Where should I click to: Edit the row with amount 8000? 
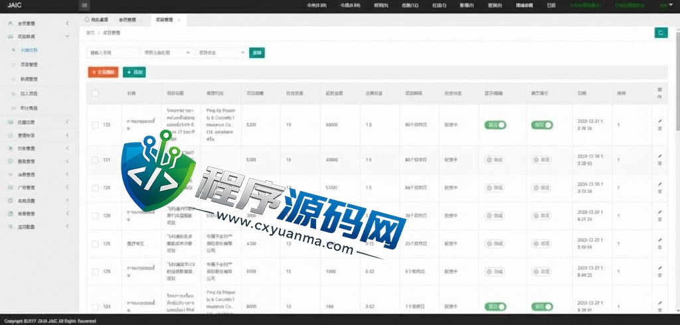coord(659,303)
